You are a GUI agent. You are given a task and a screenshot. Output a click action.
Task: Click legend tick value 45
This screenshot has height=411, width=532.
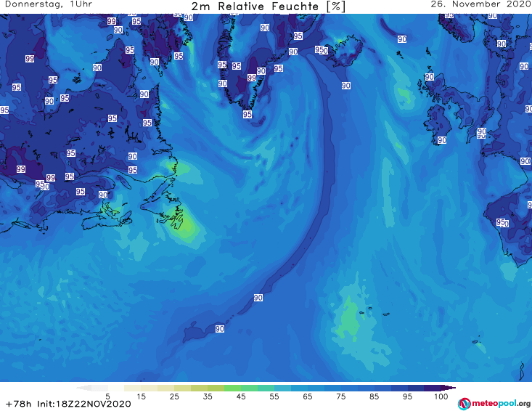tap(241, 396)
